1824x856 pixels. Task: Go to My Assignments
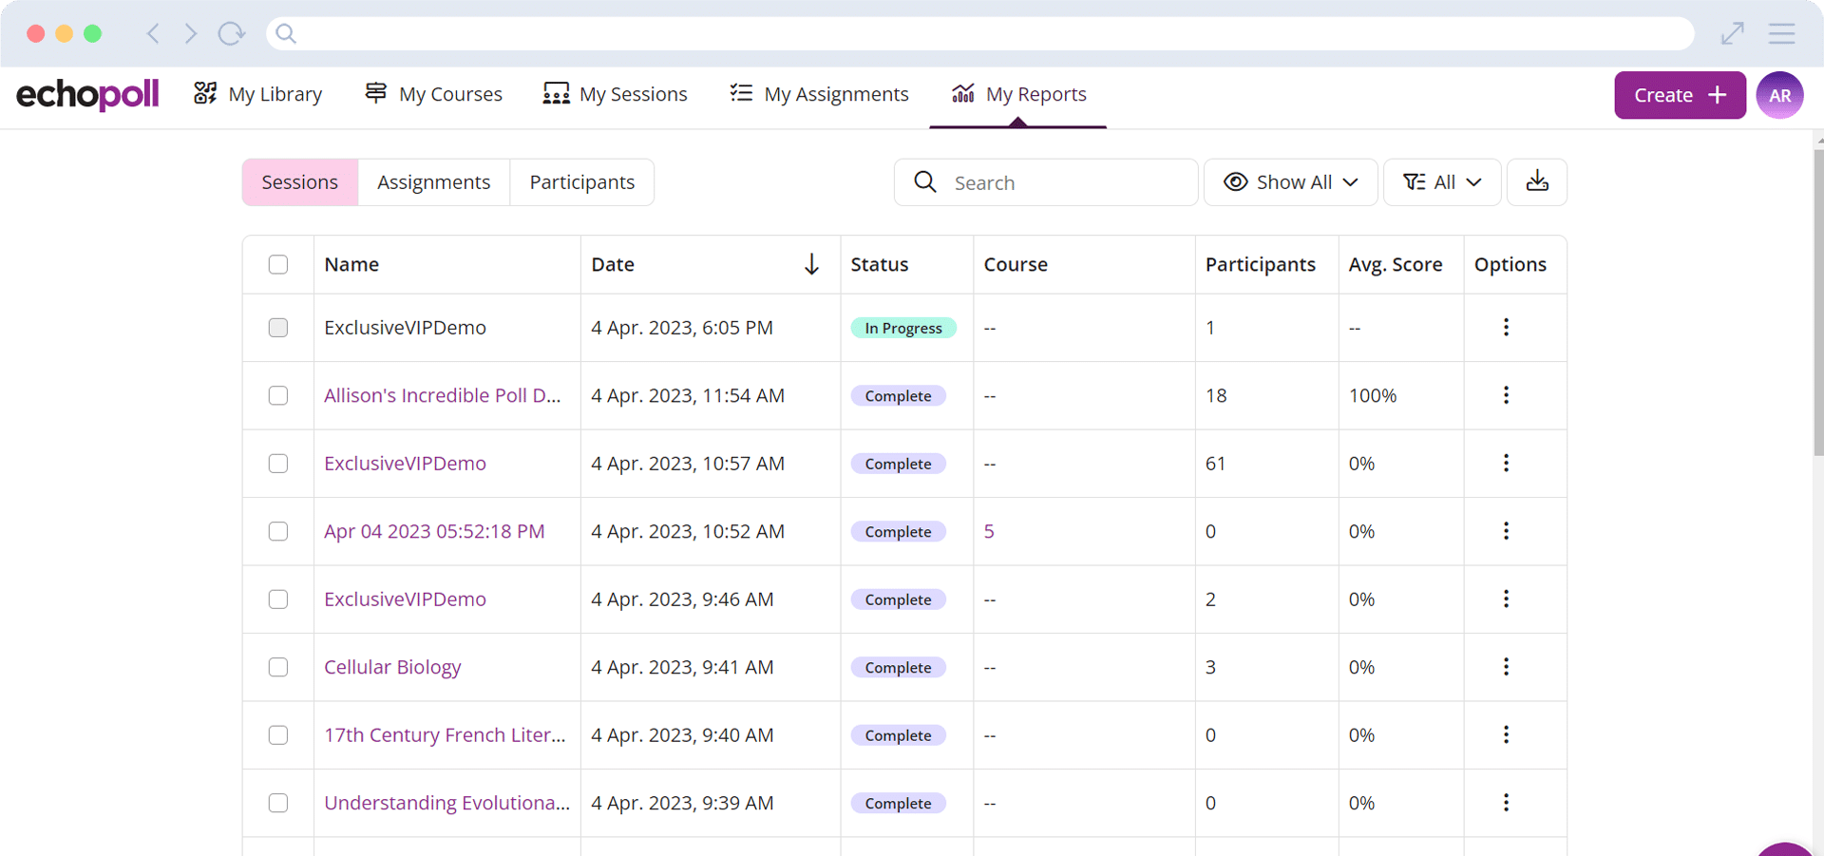click(x=819, y=94)
